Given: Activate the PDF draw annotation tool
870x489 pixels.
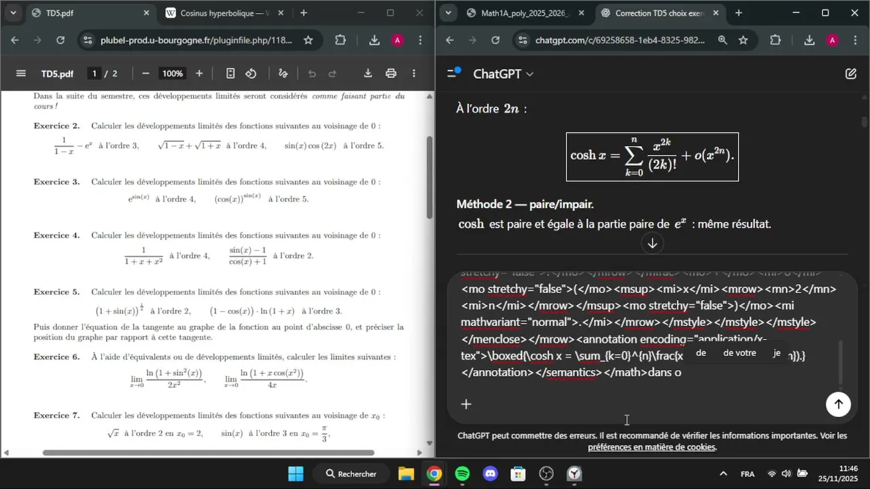Looking at the screenshot, I should pos(283,73).
